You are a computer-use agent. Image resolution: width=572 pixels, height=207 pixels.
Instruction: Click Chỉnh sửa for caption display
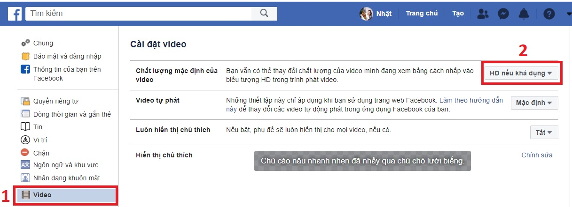(x=537, y=155)
